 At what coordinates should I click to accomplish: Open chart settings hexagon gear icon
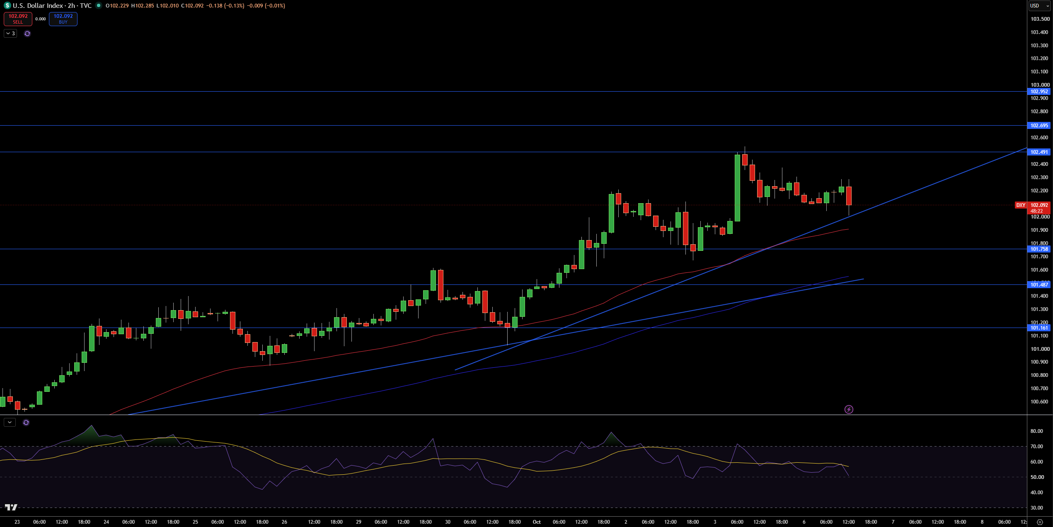click(1040, 522)
